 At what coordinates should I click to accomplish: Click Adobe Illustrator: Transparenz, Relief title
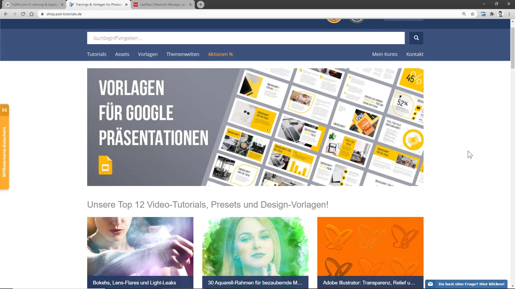(369, 283)
